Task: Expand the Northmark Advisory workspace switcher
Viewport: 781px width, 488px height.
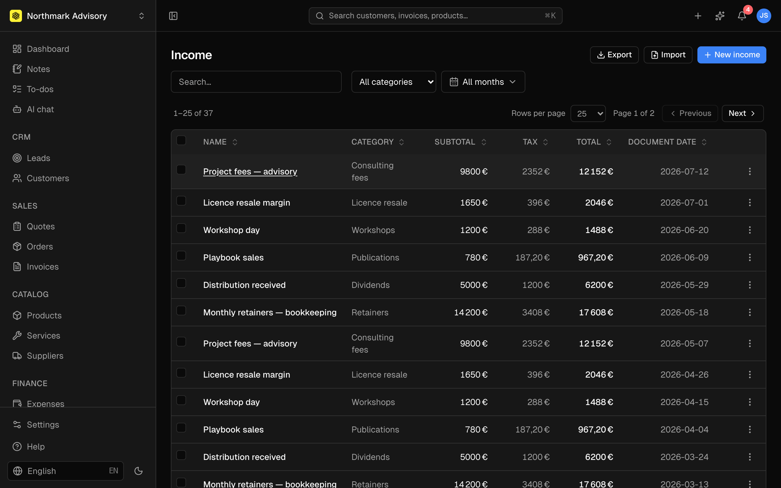Action: click(x=141, y=16)
